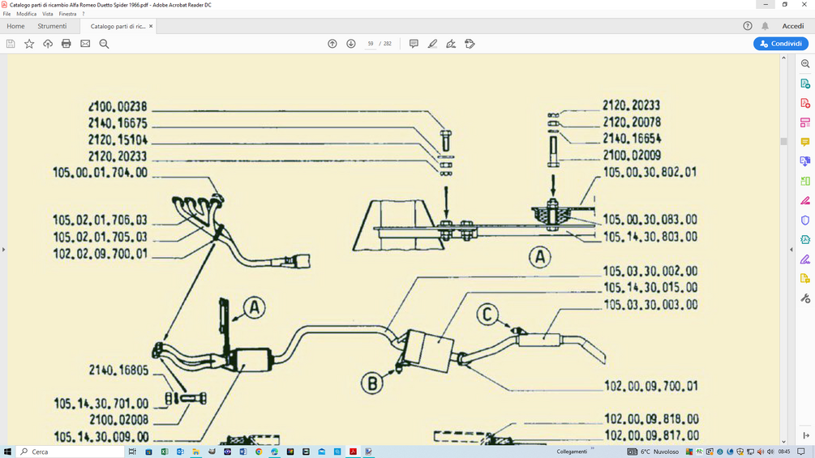Expand the left navigation pane arrow

(3, 250)
